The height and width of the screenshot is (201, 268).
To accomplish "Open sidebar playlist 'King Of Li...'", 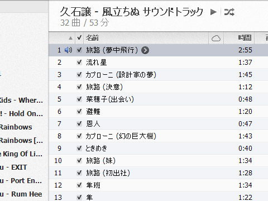I will (21, 154).
